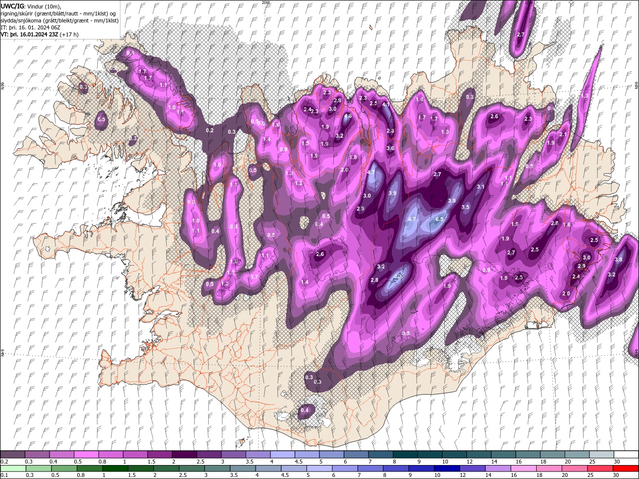
Task: Click the 1.2 precipitation value label
Action: point(299,183)
